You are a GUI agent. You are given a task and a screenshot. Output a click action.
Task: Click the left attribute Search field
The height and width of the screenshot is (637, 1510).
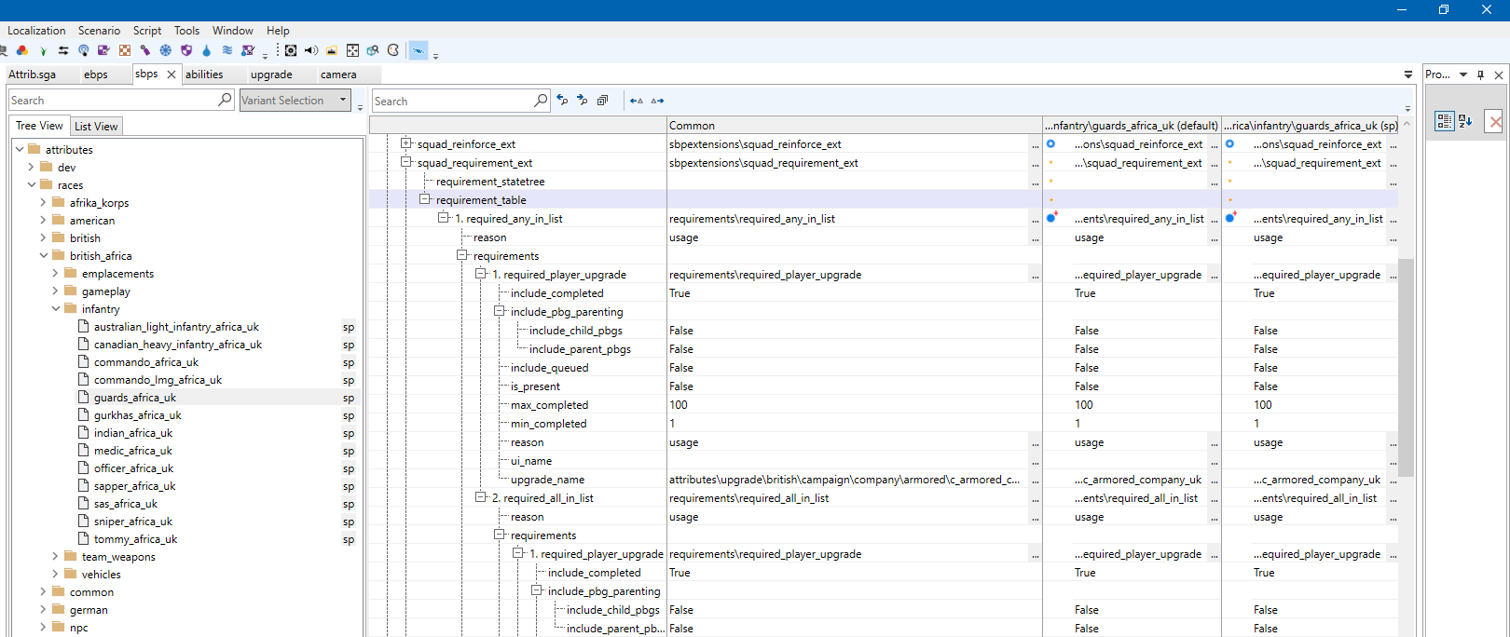point(121,100)
